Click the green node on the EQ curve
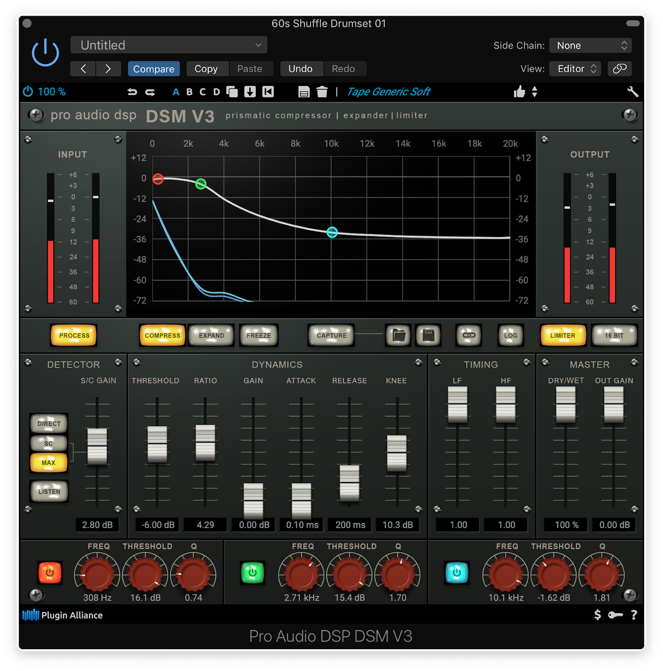 (x=201, y=184)
